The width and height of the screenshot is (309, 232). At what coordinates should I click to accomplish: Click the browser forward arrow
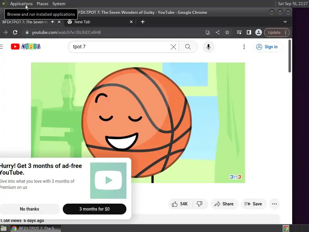5,32
